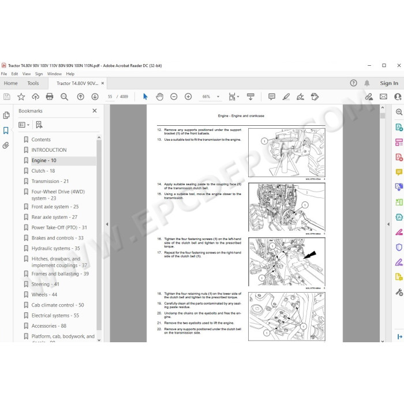Image resolution: width=404 pixels, height=404 pixels.
Task: Open the stamp tool
Action: pos(315,96)
